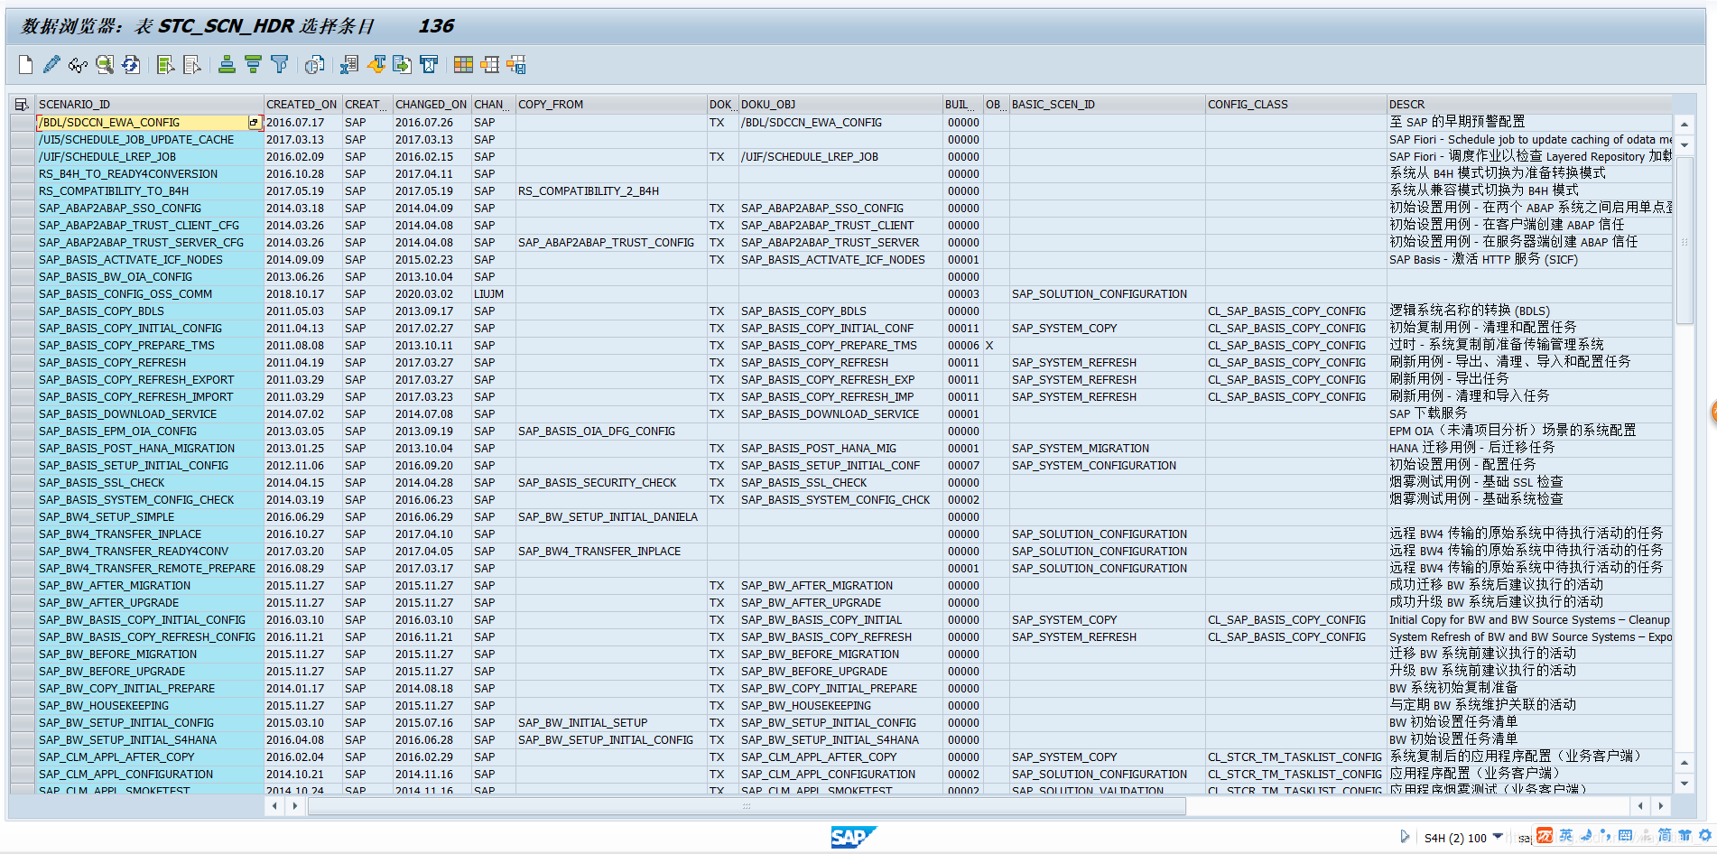Image resolution: width=1717 pixels, height=854 pixels.
Task: Click the pencil Change icon
Action: 51,64
